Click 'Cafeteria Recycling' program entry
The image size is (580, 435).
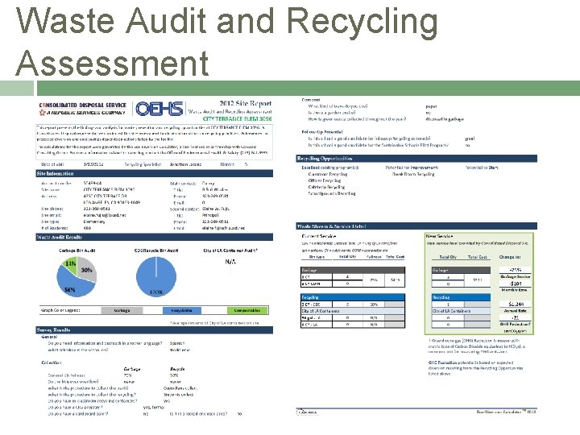click(326, 187)
